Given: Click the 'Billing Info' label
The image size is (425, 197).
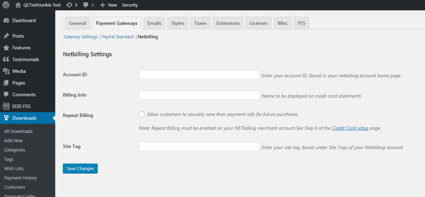Looking at the screenshot, I should [75, 95].
